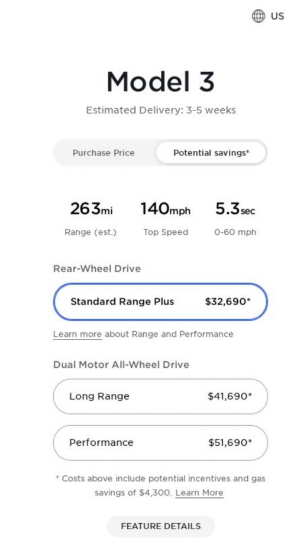
Task: Open Learn more about Range link
Action: click(x=77, y=334)
